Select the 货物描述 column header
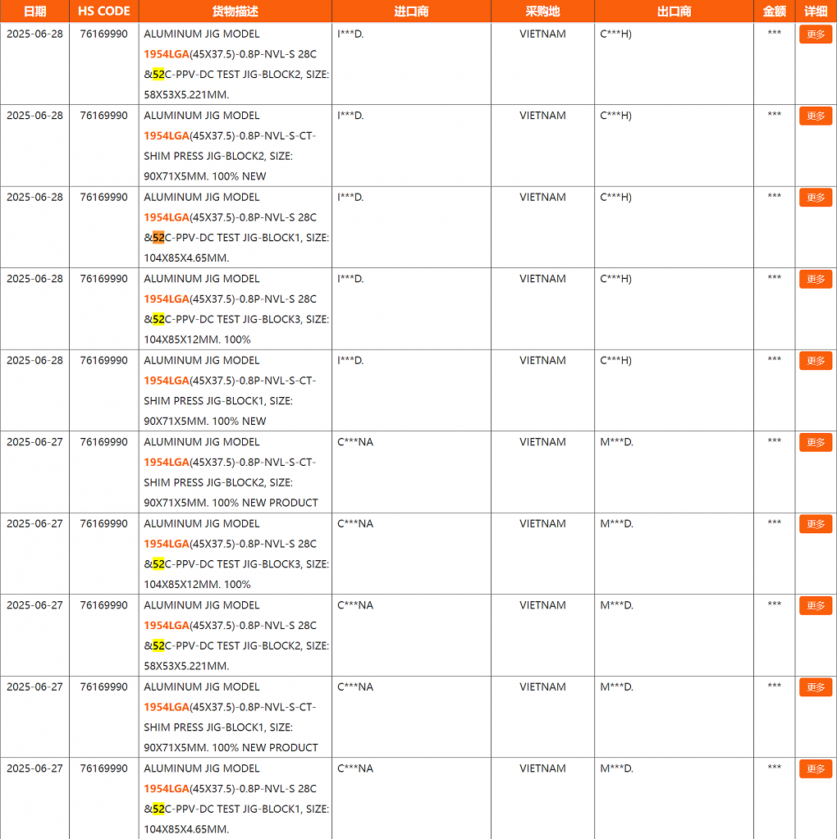 tap(235, 11)
